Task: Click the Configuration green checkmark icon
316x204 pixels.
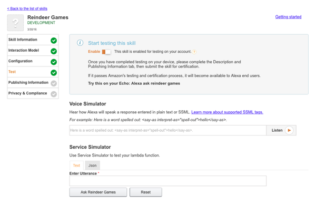Action: point(54,62)
